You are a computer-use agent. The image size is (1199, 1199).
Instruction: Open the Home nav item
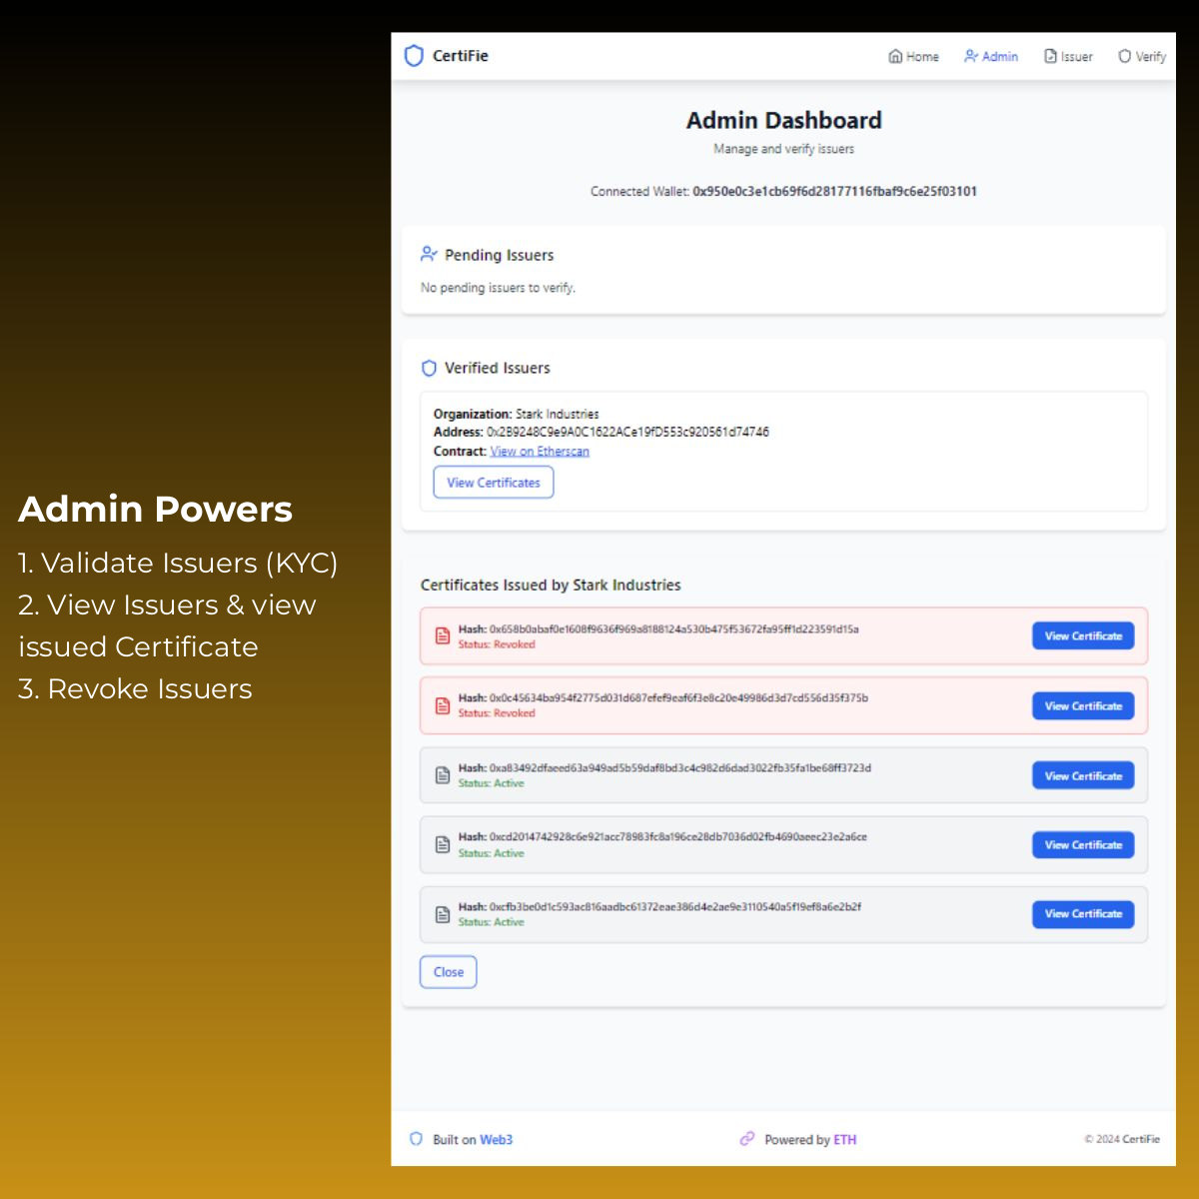pyautogui.click(x=913, y=56)
